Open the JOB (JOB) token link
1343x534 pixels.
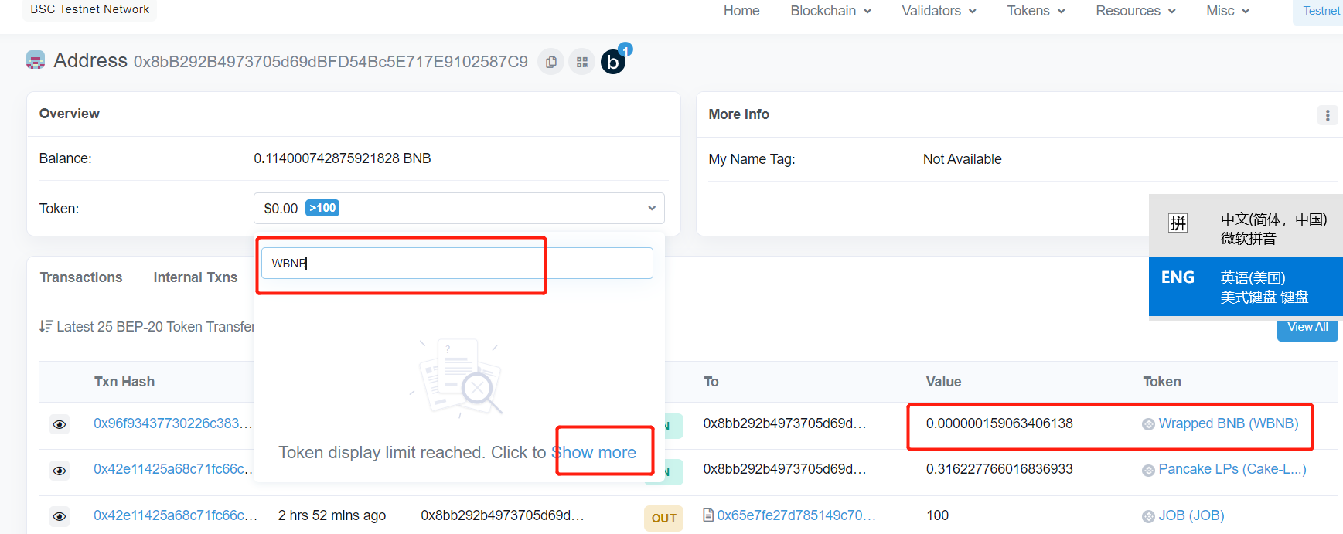pos(1191,515)
